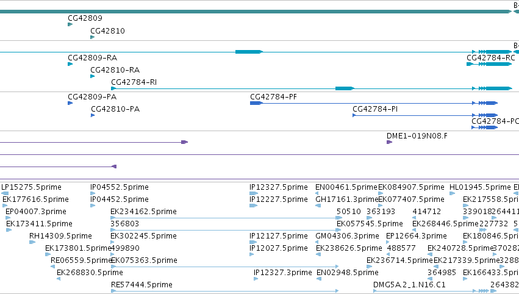Select the EK084907.5prime label
This screenshot has height=294, width=519.
coord(411,187)
